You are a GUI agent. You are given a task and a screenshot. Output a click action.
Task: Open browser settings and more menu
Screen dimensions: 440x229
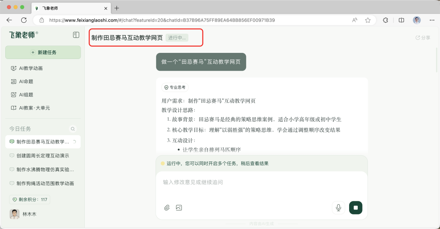[432, 20]
